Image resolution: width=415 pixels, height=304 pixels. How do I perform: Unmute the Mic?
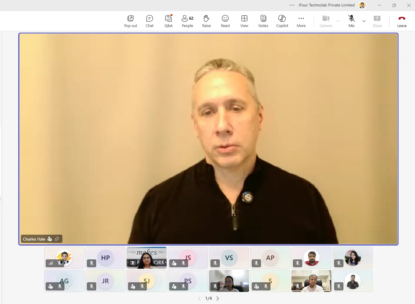click(x=351, y=21)
